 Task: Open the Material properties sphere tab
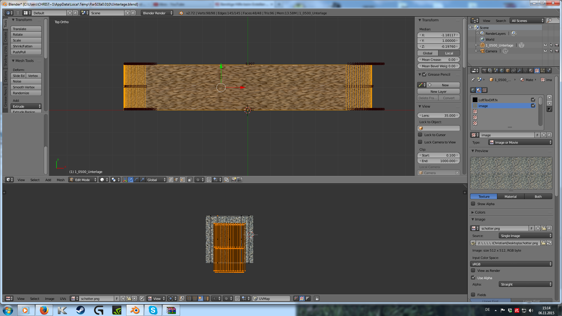(x=531, y=71)
